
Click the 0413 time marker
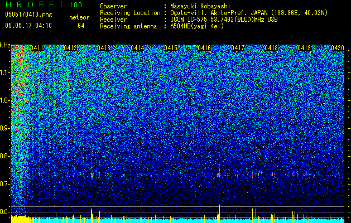pyautogui.click(x=104, y=48)
